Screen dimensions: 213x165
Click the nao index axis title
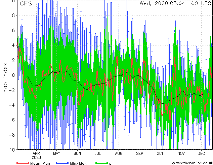click(5, 77)
